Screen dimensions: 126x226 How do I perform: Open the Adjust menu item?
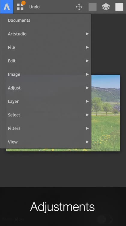[46, 88]
